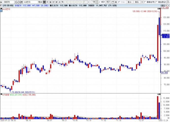
Task: Open the interval value dropdown arrow
Action: tap(89, 2)
